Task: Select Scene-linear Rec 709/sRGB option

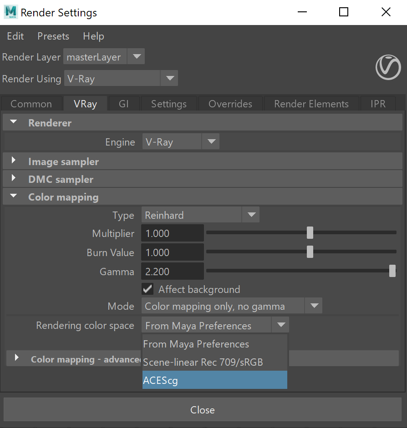Action: (x=215, y=362)
